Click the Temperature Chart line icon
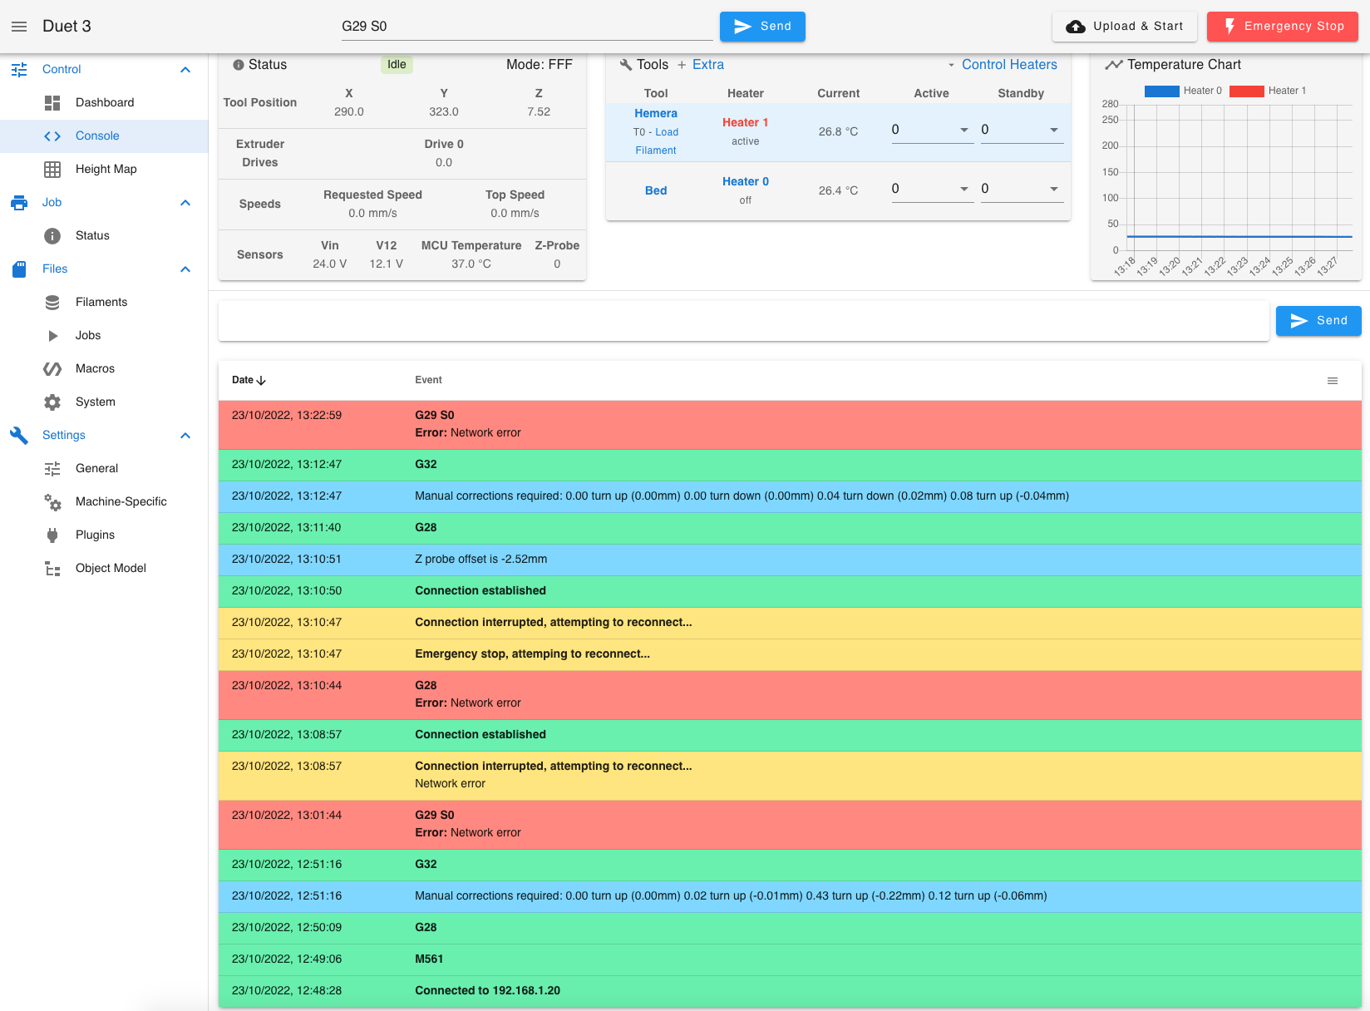 (1114, 65)
